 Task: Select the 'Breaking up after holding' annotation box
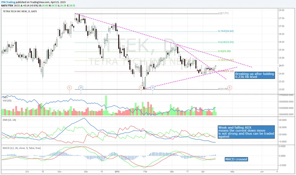pyautogui.click(x=255, y=75)
